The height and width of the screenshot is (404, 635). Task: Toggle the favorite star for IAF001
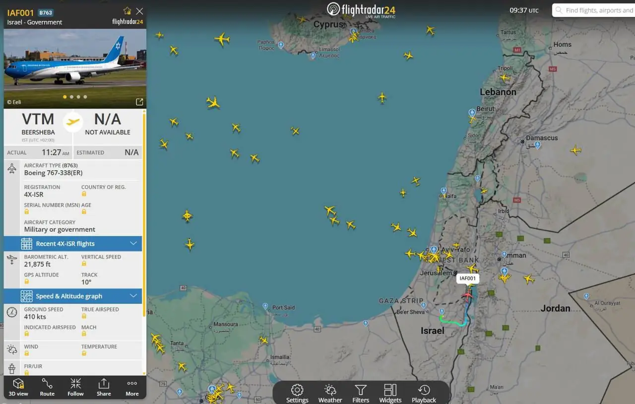[127, 11]
